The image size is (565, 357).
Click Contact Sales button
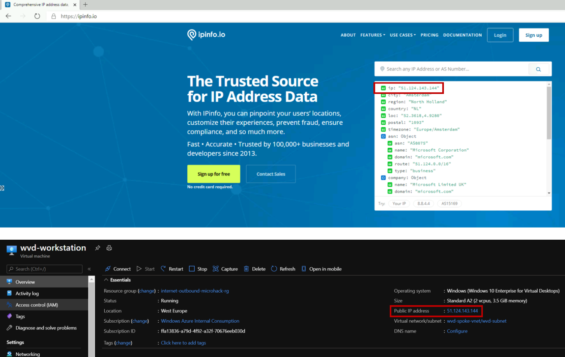click(271, 174)
